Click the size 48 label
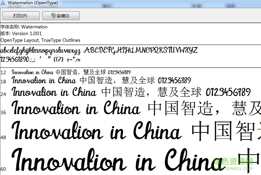Screen dimensions: 261x175 3,137
